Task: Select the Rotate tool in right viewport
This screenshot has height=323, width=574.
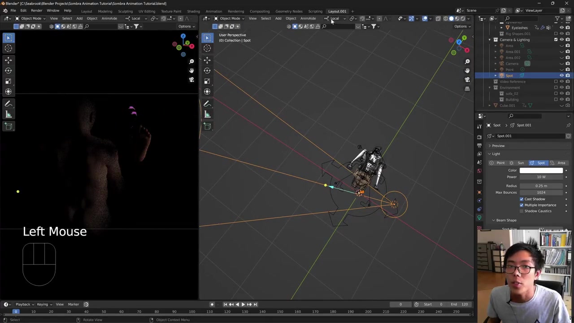Action: (207, 70)
